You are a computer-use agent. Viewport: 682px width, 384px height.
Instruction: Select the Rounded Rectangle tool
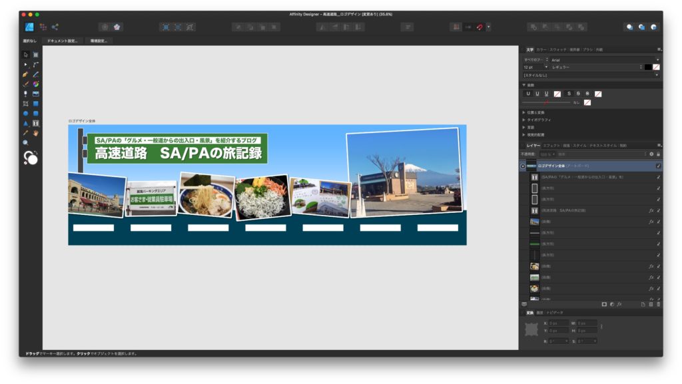point(36,113)
